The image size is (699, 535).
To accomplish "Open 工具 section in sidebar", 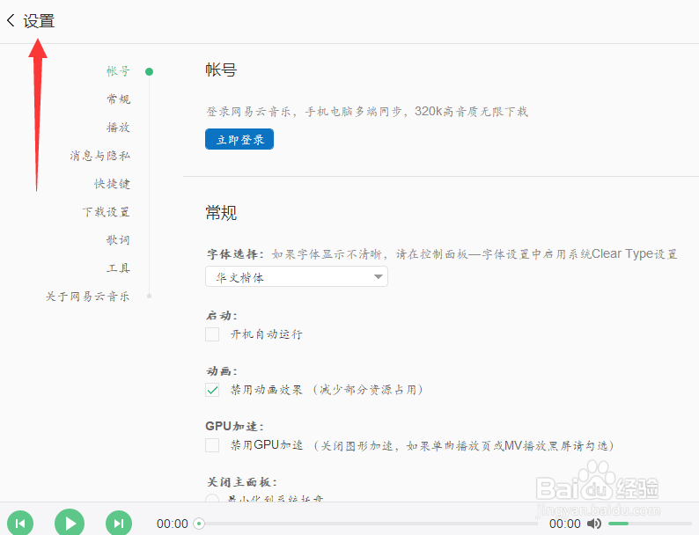I will [118, 267].
